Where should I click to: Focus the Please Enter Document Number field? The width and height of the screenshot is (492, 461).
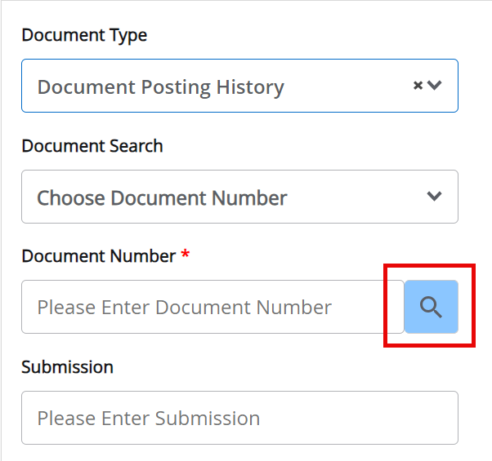pos(212,307)
